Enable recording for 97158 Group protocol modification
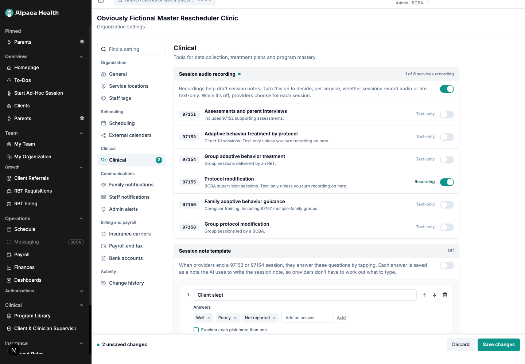 pyautogui.click(x=447, y=227)
